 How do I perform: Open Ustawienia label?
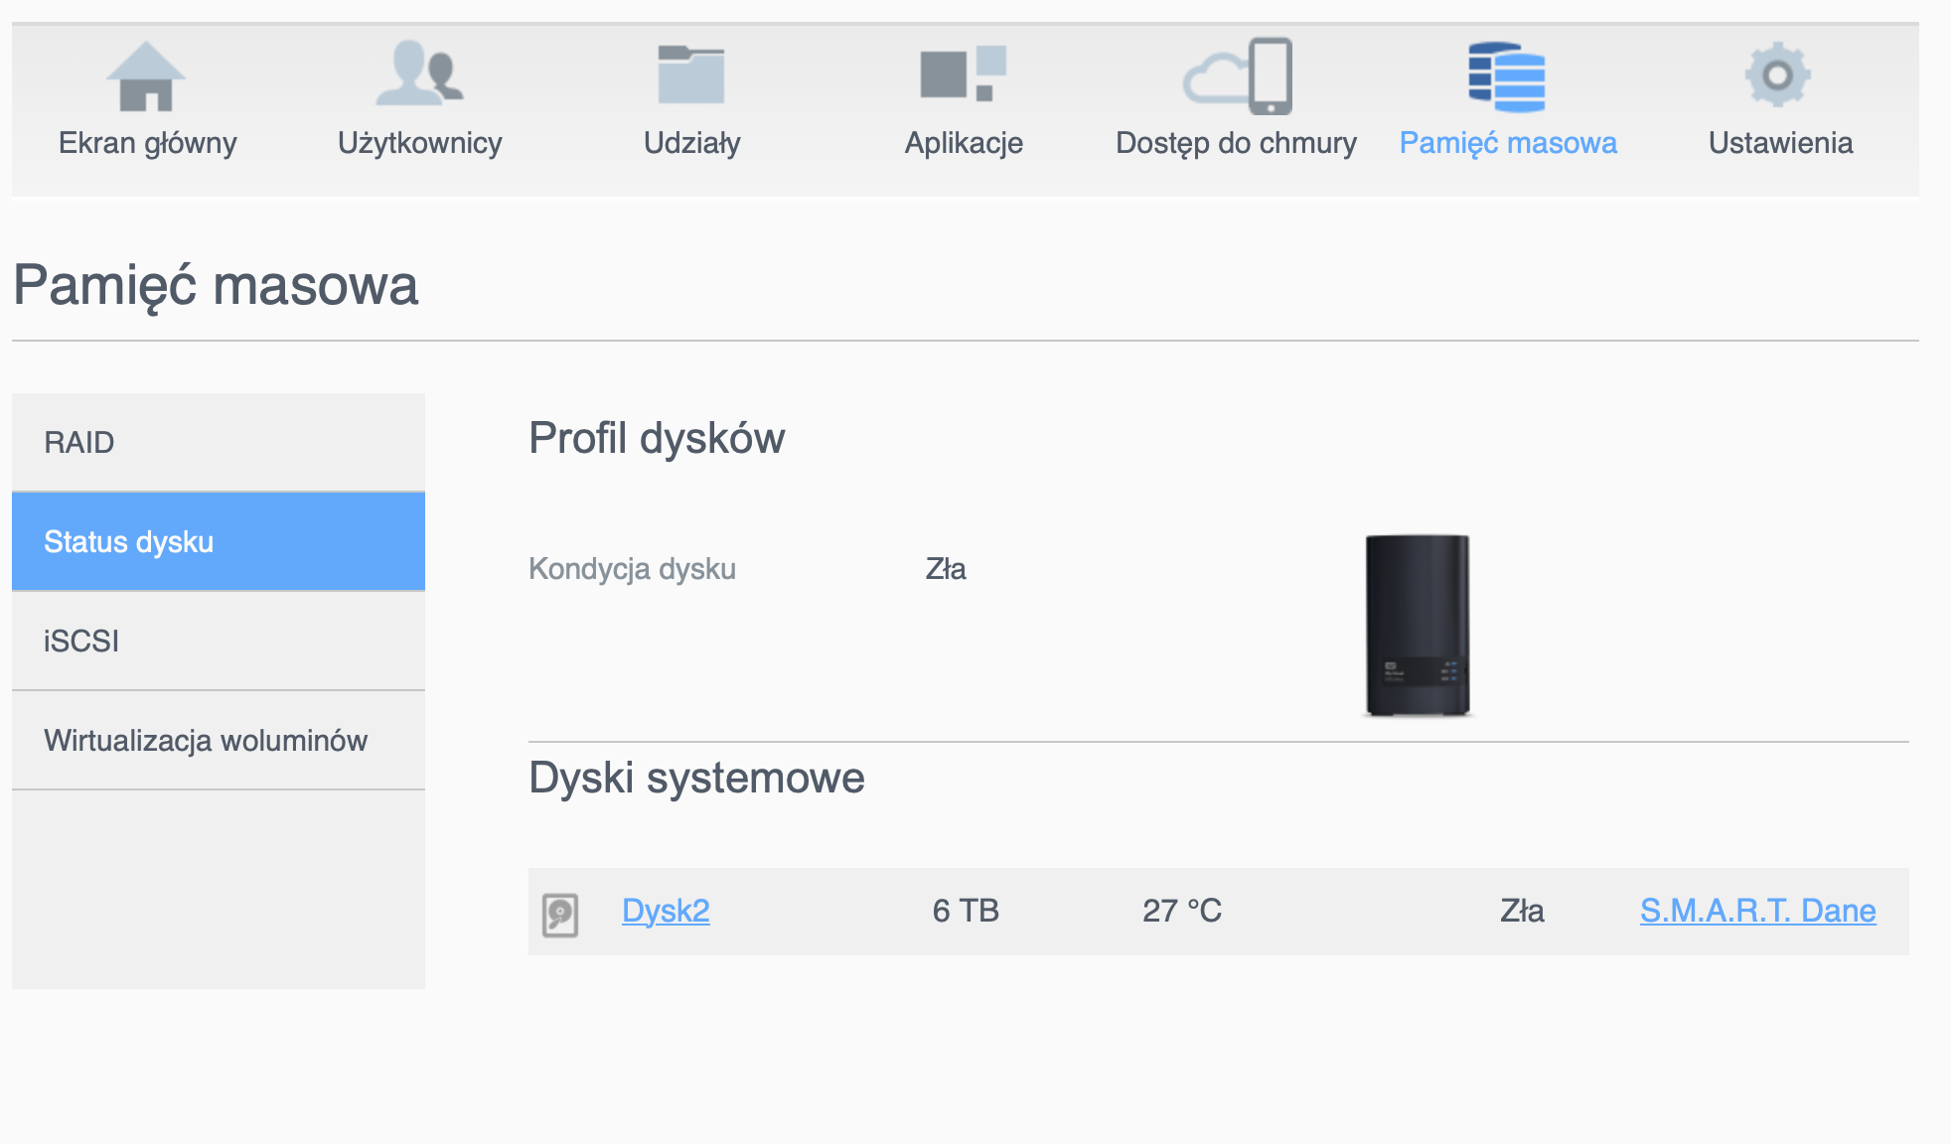1780,143
